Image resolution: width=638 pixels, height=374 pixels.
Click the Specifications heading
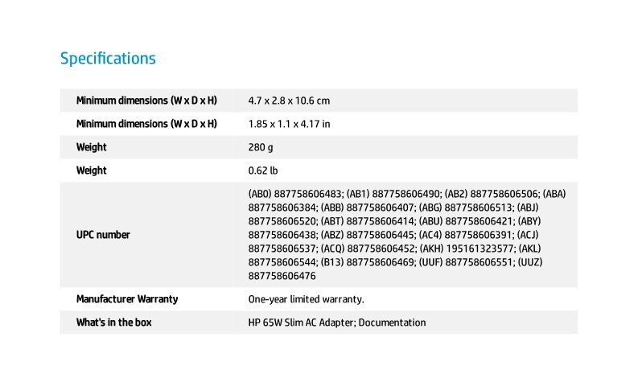[x=108, y=59]
